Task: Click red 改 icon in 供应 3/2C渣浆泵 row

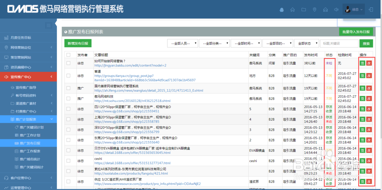Action: tap(369, 182)
